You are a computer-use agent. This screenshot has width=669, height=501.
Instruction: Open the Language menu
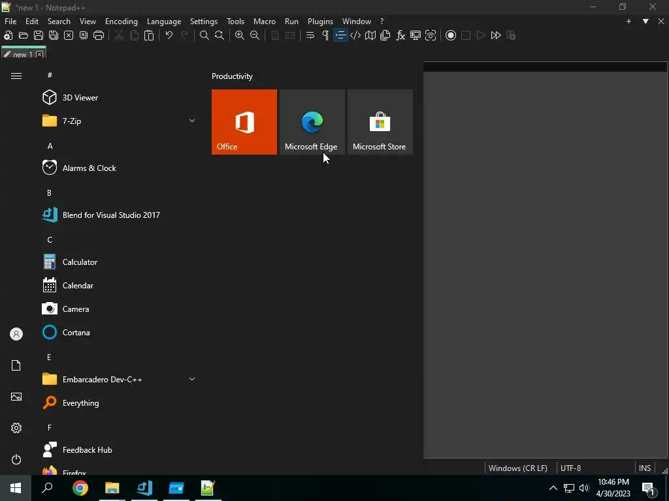point(164,22)
